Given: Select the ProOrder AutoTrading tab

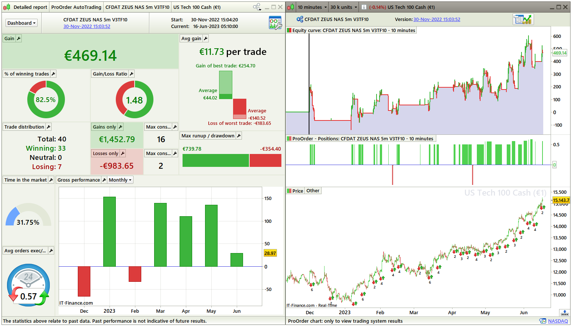Looking at the screenshot, I should pos(76,7).
